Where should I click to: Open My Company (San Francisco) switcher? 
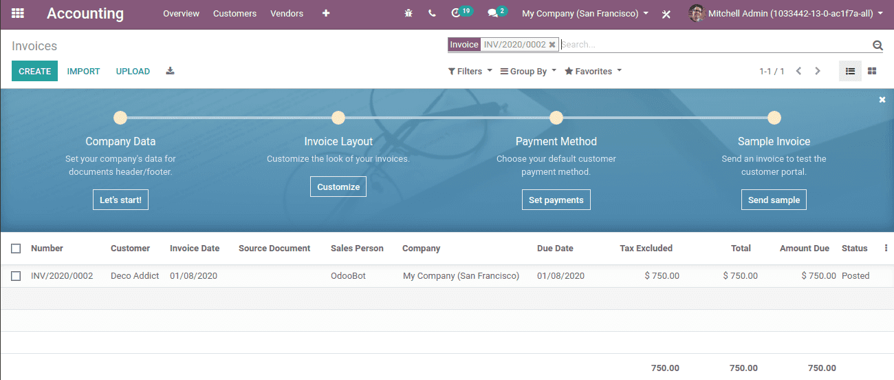click(x=585, y=13)
